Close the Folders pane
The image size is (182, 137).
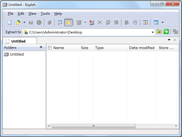[41, 47]
